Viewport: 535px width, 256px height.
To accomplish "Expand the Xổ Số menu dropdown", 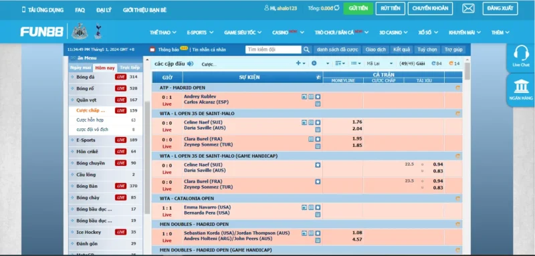I will (428, 32).
